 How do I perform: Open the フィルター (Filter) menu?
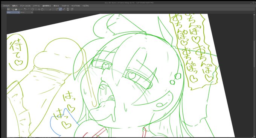click(65, 6)
